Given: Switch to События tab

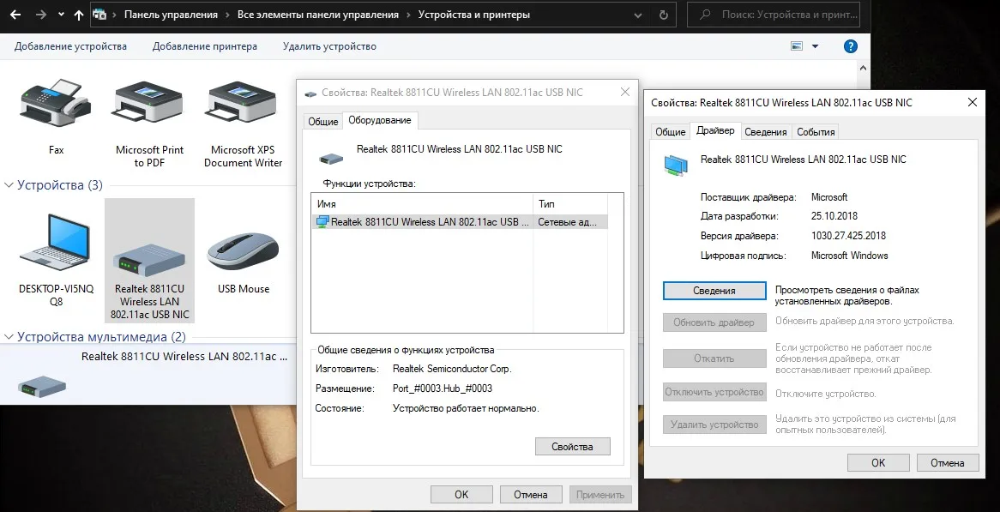Looking at the screenshot, I should pyautogui.click(x=816, y=132).
